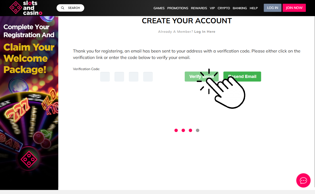
Task: Open the Promotions menu
Action: [178, 8]
